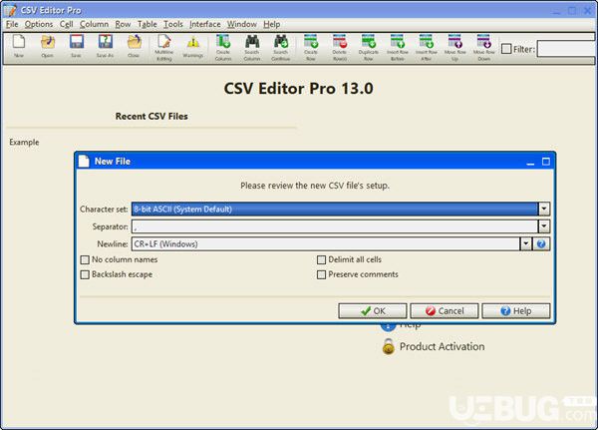The width and height of the screenshot is (598, 430).
Task: Open the Cell menu
Action: pyautogui.click(x=67, y=24)
